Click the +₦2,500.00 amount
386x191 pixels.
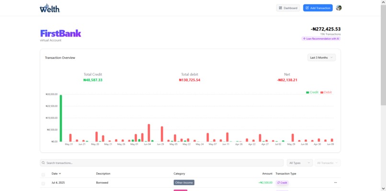pos(265,183)
